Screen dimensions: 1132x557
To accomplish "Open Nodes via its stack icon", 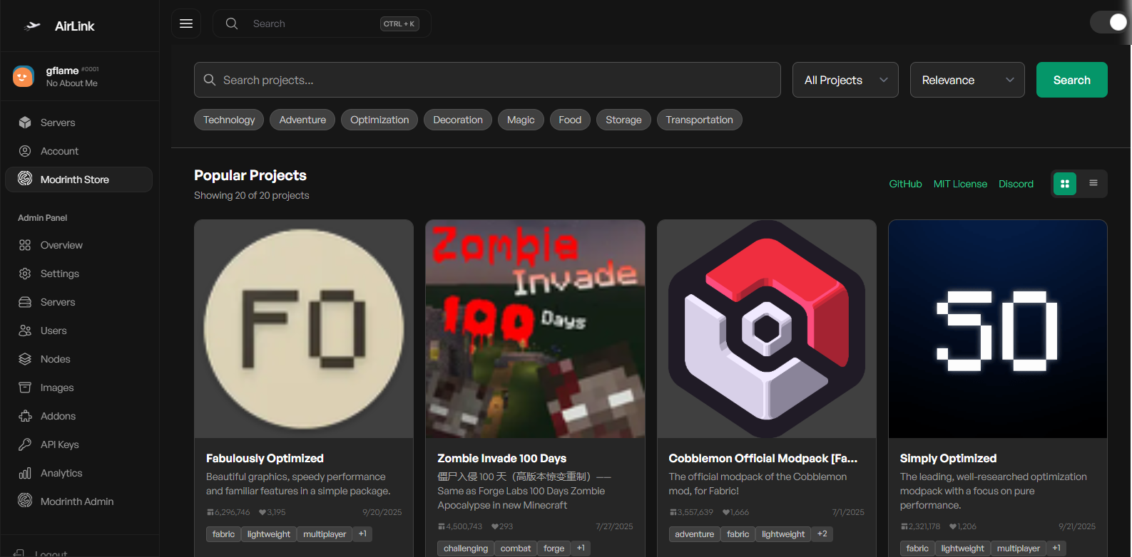I will [25, 359].
